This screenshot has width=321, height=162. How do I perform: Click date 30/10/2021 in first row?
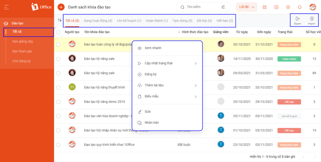pos(242,44)
